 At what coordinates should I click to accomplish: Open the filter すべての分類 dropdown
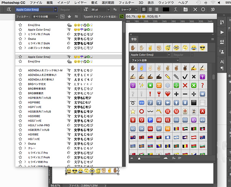pos(45,17)
